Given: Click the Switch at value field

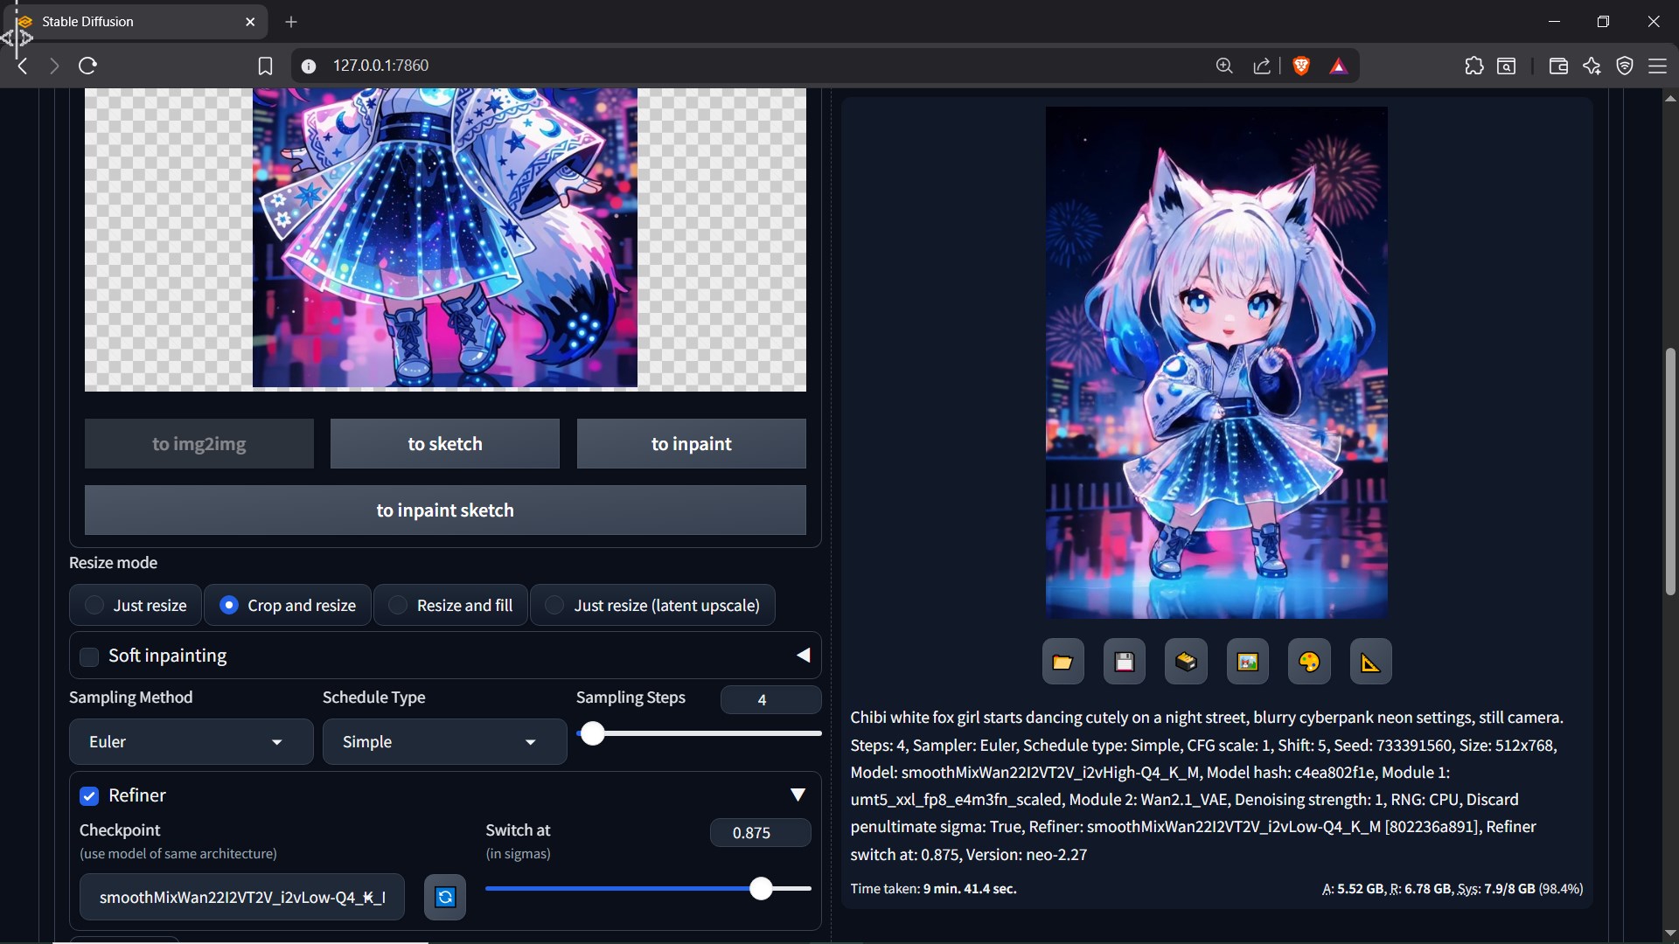Looking at the screenshot, I should click(x=760, y=833).
